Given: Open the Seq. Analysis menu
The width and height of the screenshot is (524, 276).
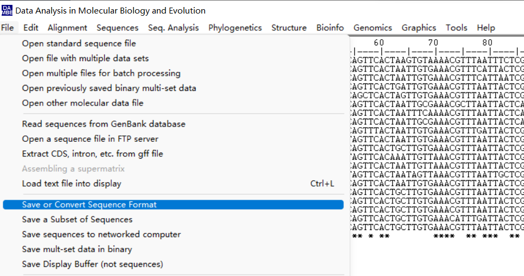Looking at the screenshot, I should click(174, 28).
